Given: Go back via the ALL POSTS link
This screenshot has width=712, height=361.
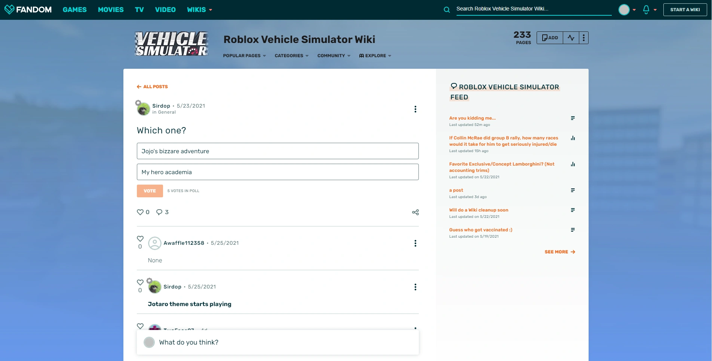Looking at the screenshot, I should tap(152, 87).
